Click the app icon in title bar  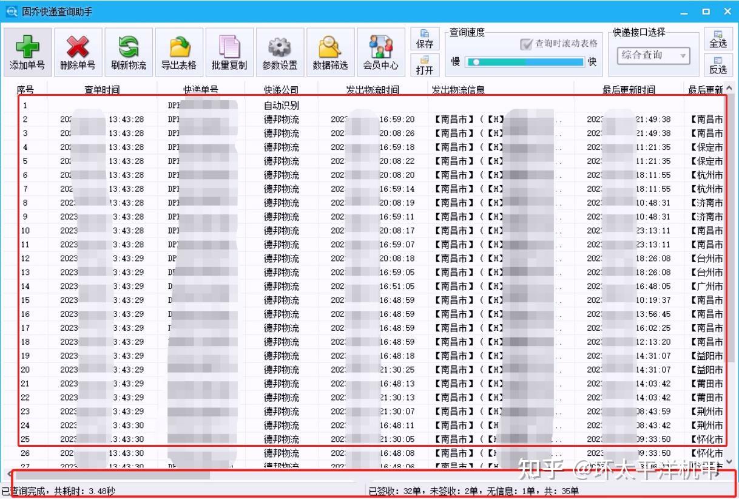10,12
